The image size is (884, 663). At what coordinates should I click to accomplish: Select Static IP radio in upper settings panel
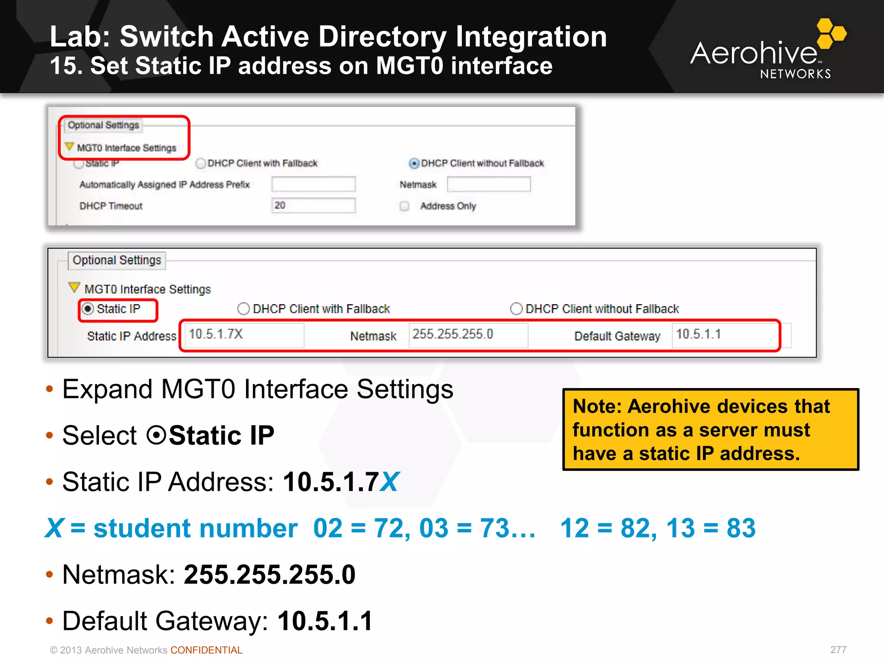click(x=79, y=164)
